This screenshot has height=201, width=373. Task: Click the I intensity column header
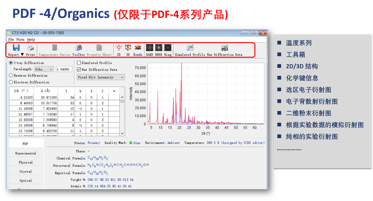pyautogui.click(x=66, y=91)
